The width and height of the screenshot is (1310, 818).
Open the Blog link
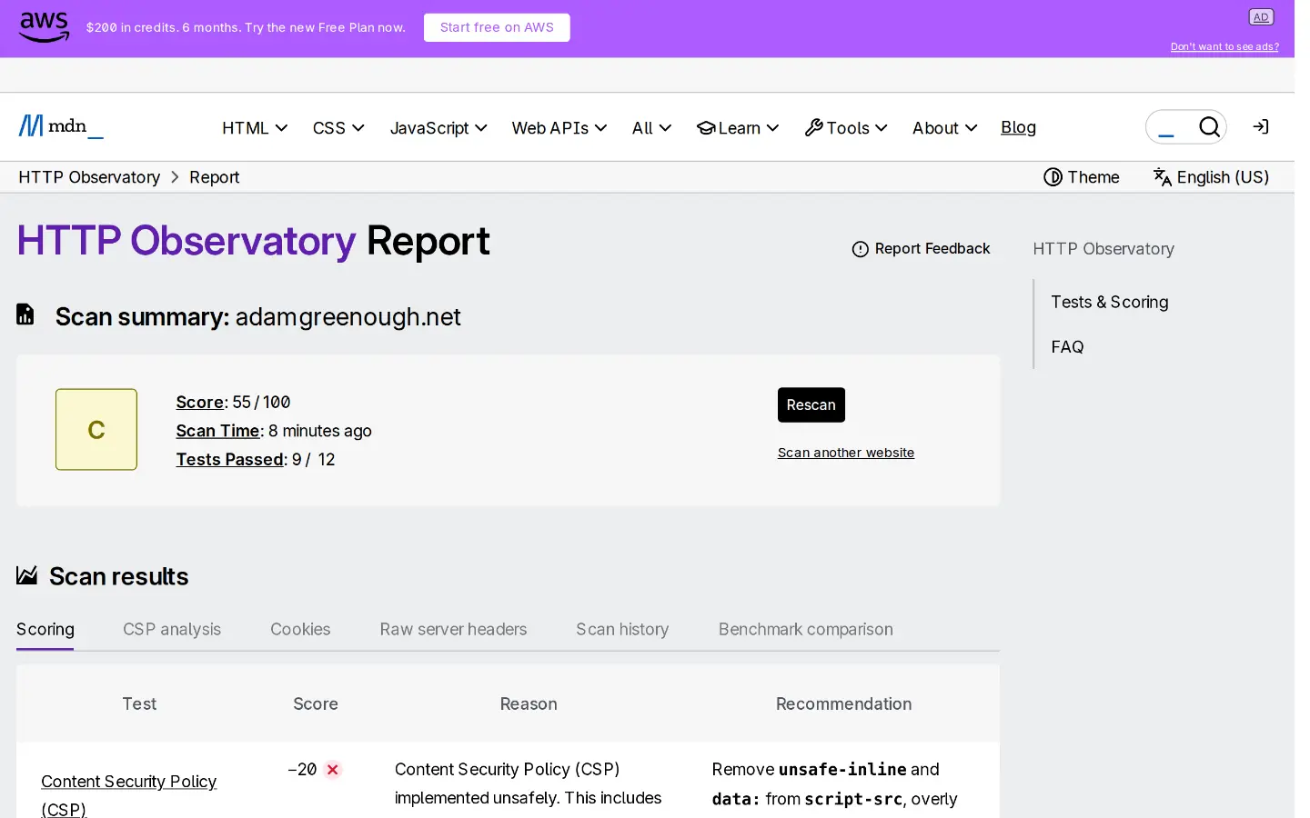(x=1018, y=127)
